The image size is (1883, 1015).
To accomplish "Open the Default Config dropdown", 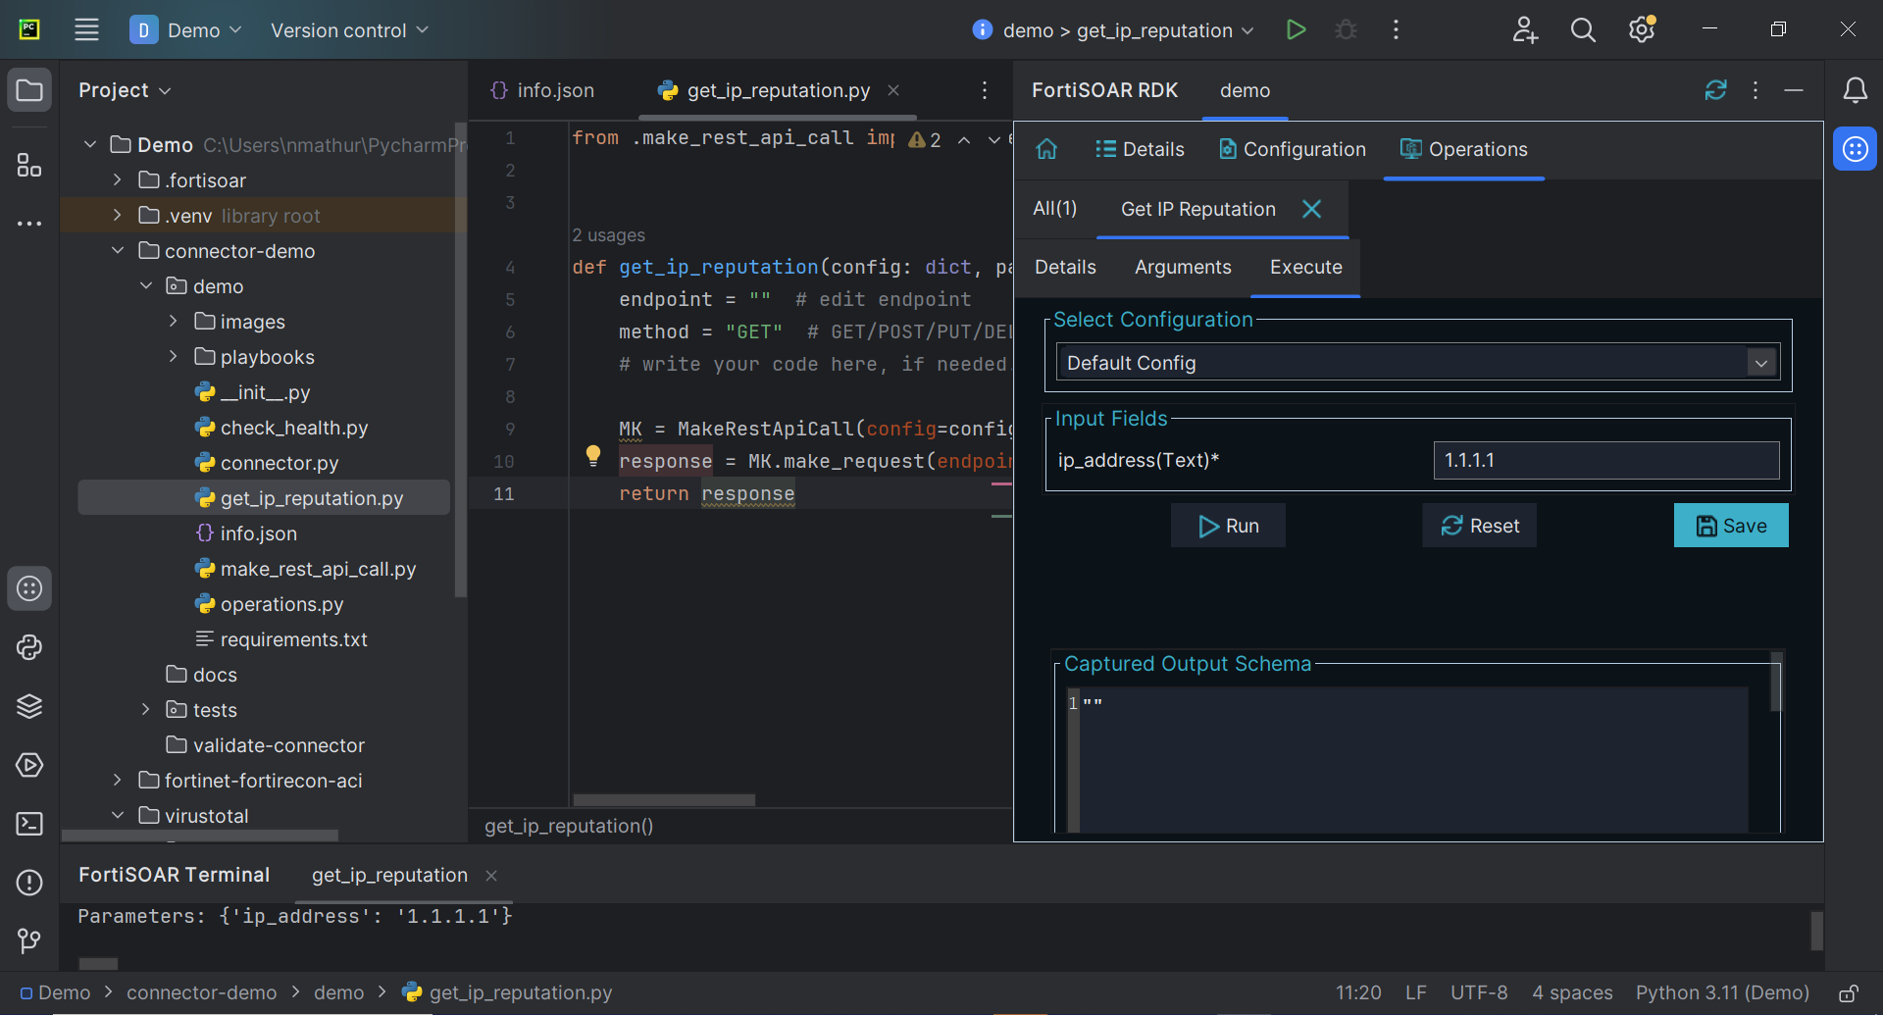I will (x=1417, y=363).
